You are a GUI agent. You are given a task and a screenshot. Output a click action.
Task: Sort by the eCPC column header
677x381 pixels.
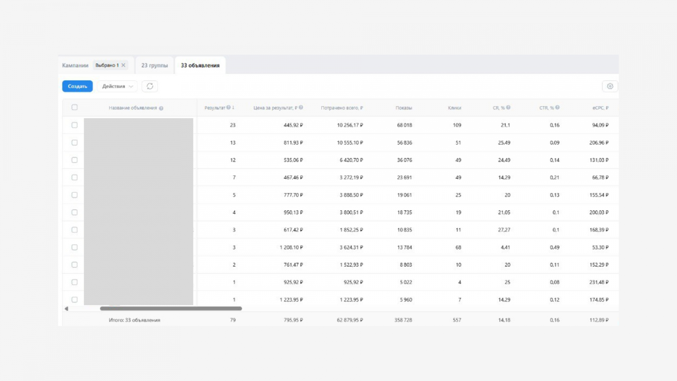pyautogui.click(x=600, y=108)
